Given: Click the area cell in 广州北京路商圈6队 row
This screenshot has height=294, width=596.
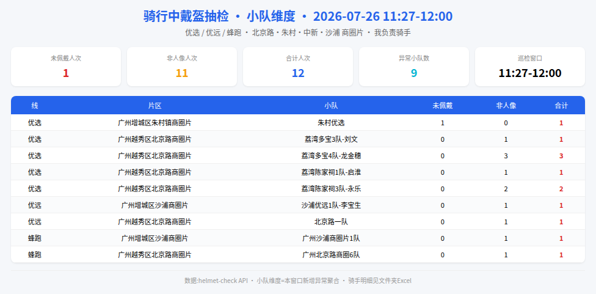Looking at the screenshot, I should pyautogui.click(x=154, y=255).
